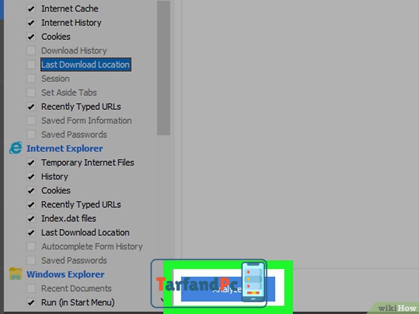Enable Saved Passwords under Internet Explorer
Screen dimensions: 419x314
click(x=31, y=261)
